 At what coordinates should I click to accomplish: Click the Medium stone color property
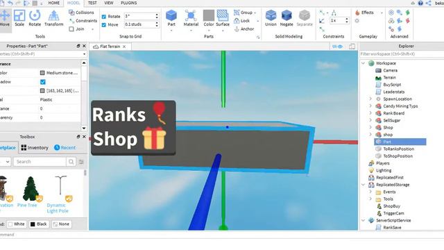pyautogui.click(x=59, y=73)
